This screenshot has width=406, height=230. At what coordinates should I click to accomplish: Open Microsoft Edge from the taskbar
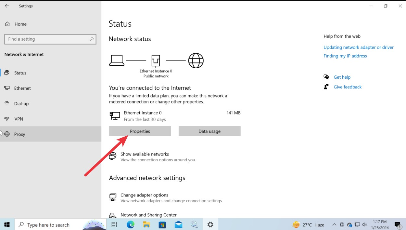(130, 224)
